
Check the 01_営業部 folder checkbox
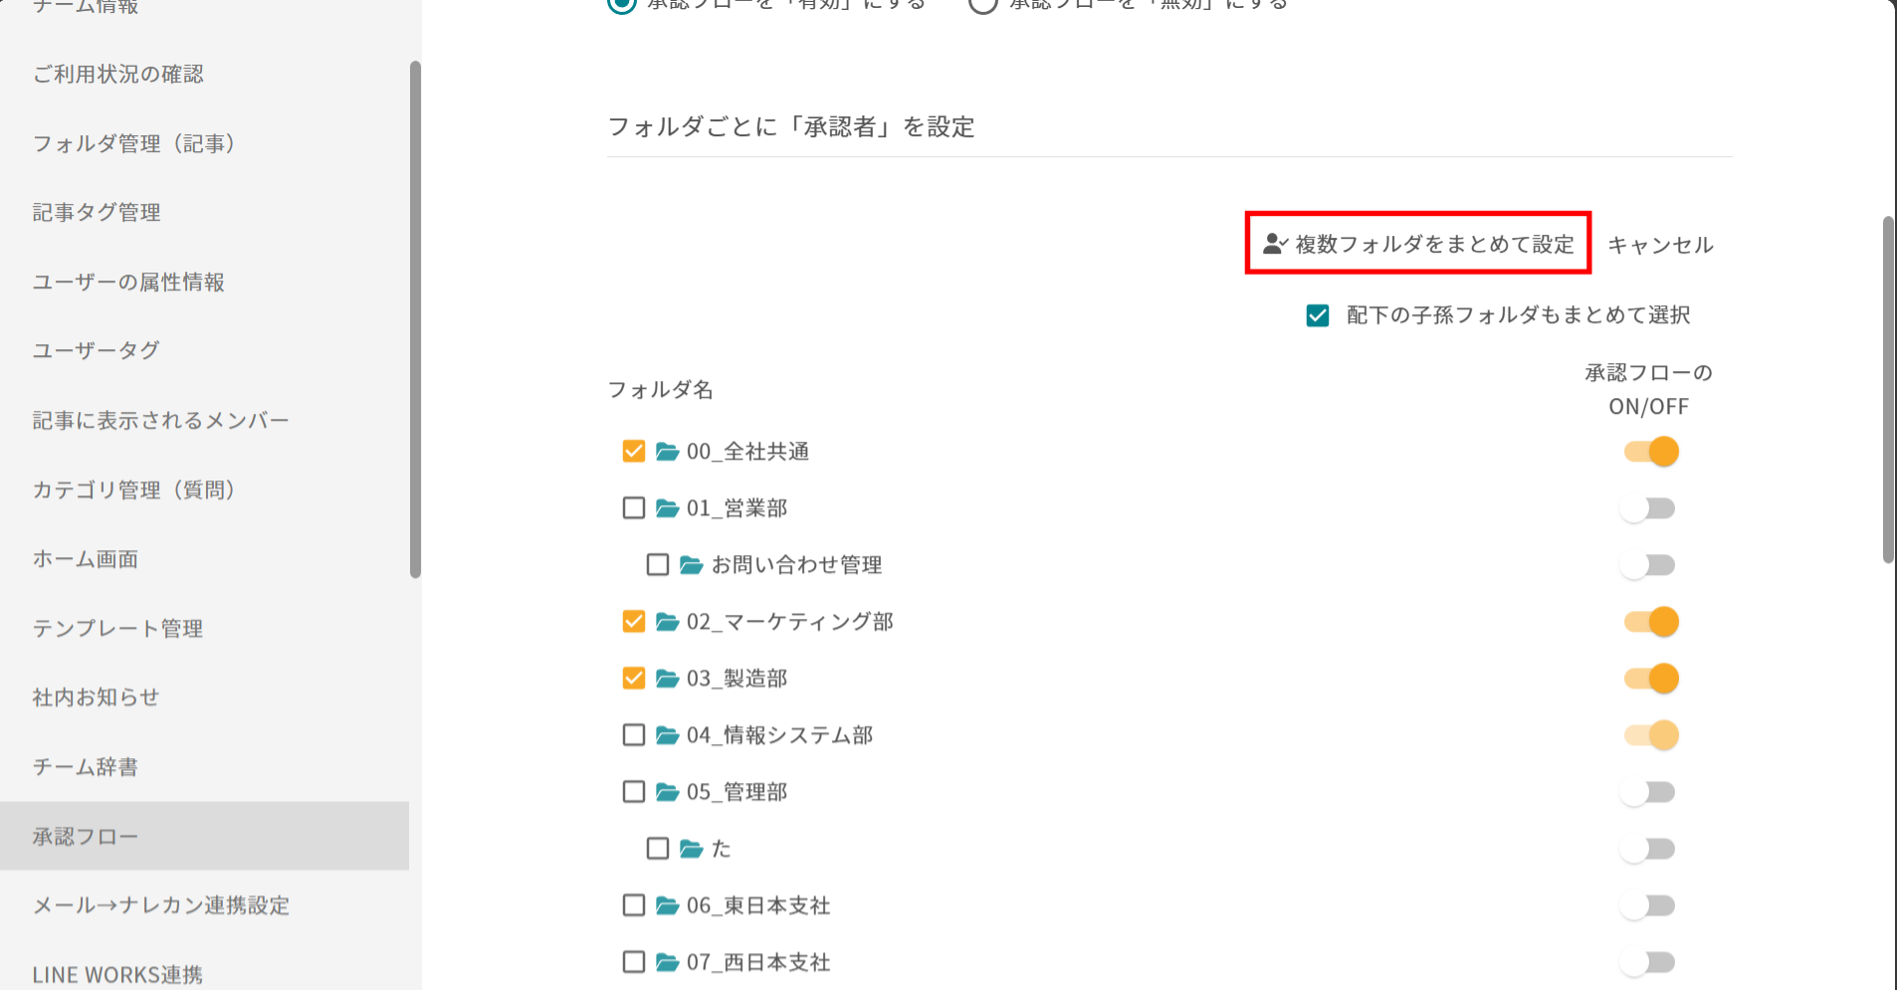coord(634,508)
